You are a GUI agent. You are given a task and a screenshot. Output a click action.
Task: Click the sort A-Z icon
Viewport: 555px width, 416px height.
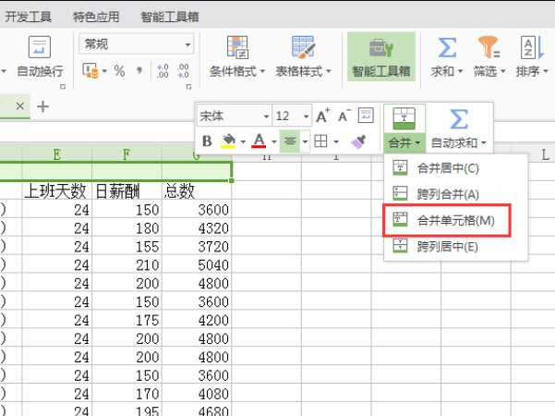(x=532, y=47)
